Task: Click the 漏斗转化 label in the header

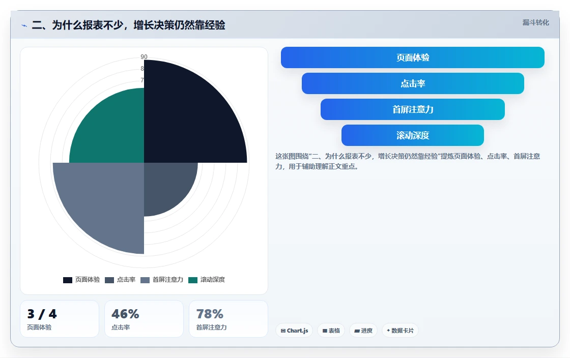Action: coord(535,22)
